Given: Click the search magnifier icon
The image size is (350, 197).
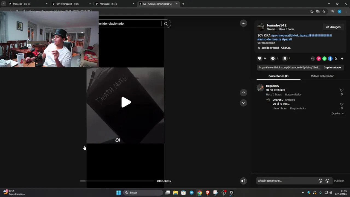Looking at the screenshot, I should [166, 24].
